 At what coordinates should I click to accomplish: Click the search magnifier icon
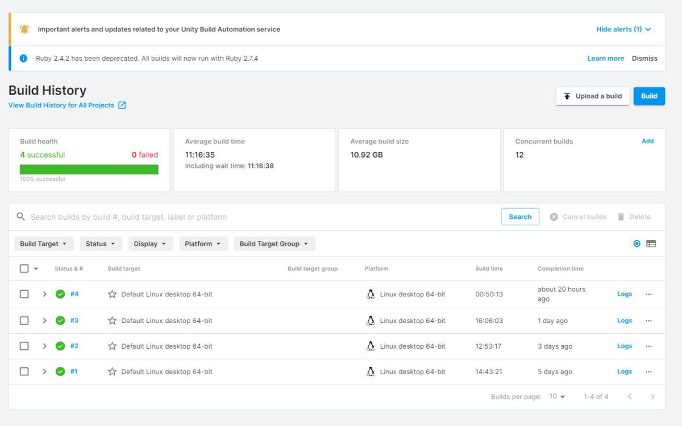point(21,217)
